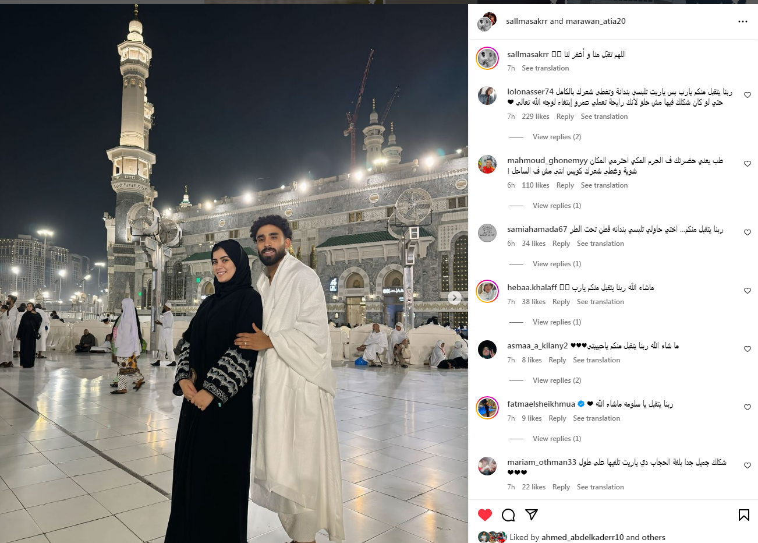The width and height of the screenshot is (758, 543).
Task: Go to next photo with carousel arrow
Action: point(455,297)
